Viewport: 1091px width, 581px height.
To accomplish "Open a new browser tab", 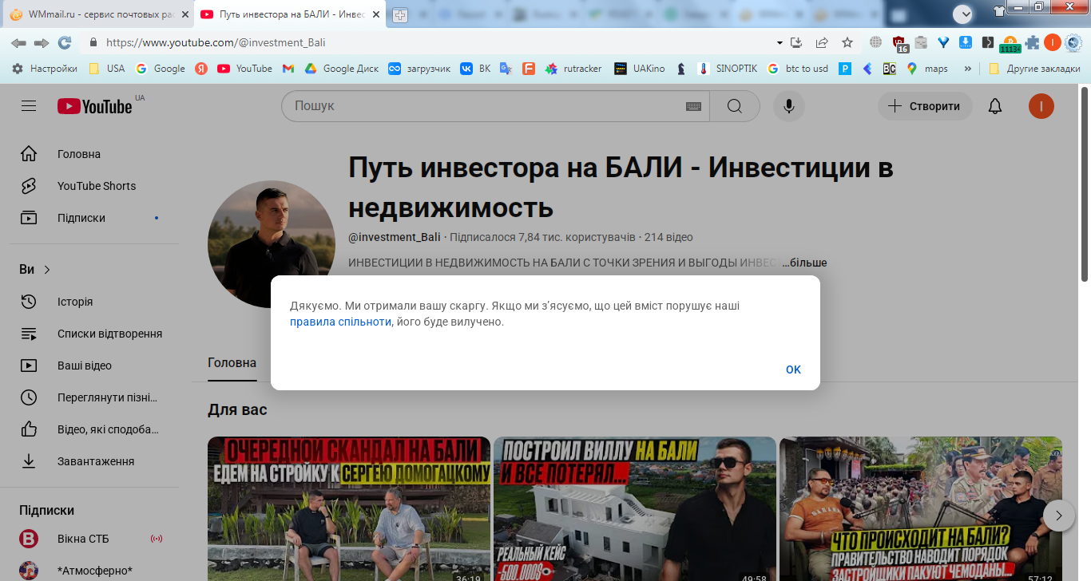I will click(399, 15).
